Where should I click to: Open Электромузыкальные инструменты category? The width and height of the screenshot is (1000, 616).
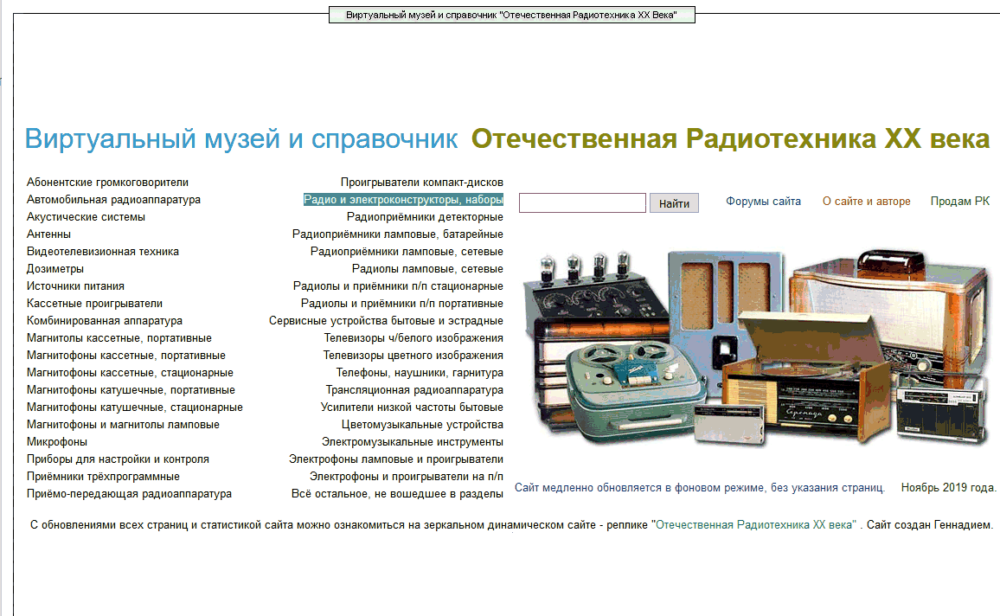tap(412, 442)
